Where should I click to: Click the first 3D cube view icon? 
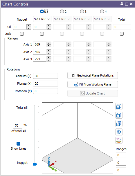(119, 106)
